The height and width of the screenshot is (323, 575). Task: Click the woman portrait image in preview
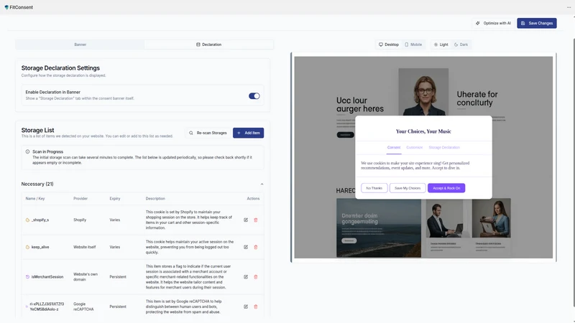point(423,92)
